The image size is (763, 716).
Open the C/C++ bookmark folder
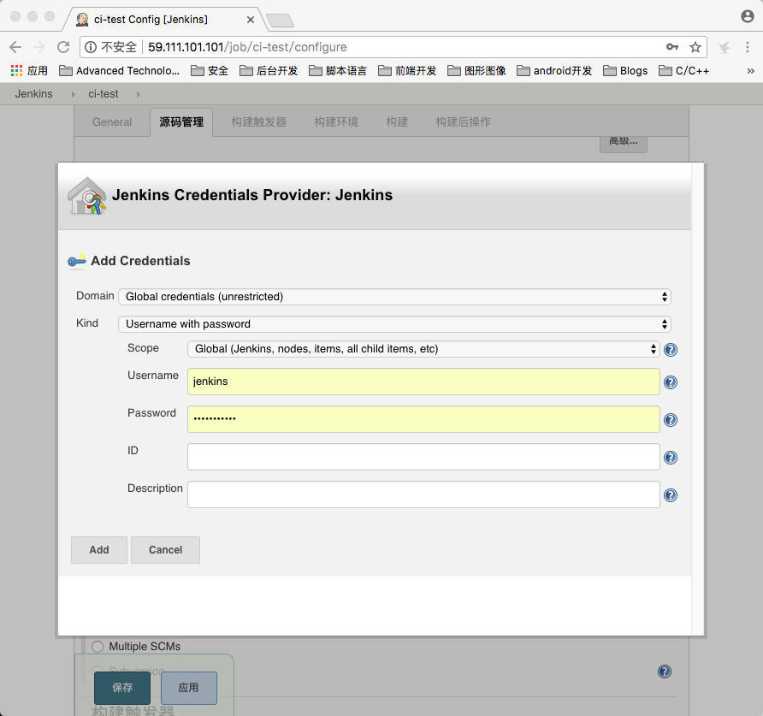(x=683, y=71)
